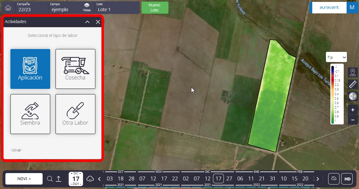Expand the NDVI layer selector
This screenshot has width=359, height=189.
click(x=24, y=179)
